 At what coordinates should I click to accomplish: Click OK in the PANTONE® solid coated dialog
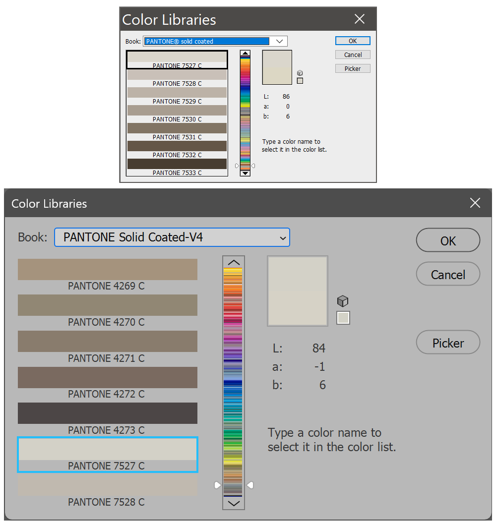(353, 41)
